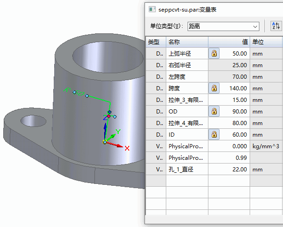Click the alphabetical sort icon in the variable table toolbar
Screen dimensions: 283x227
pos(276,26)
